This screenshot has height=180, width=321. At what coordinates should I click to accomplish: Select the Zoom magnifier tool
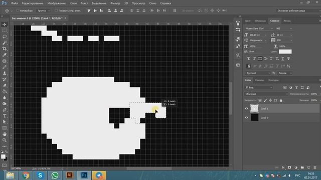coord(5,140)
